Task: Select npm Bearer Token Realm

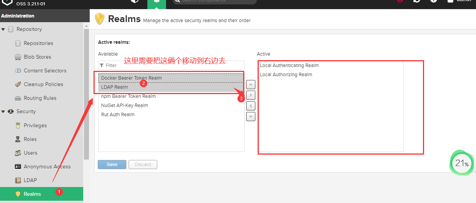Action: coord(171,96)
